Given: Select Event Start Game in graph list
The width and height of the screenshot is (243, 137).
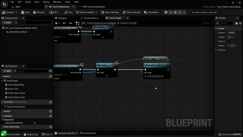Looking at the screenshot, I should (17, 93).
